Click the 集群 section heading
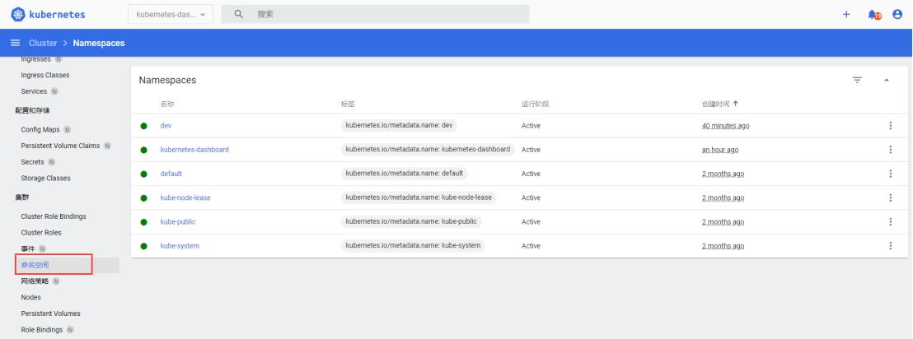This screenshot has width=913, height=339. [x=22, y=197]
